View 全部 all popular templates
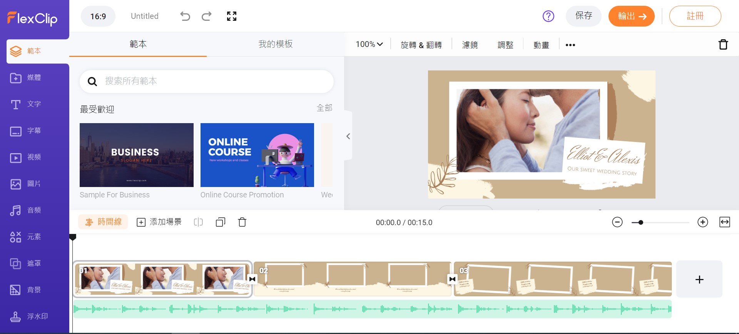Image resolution: width=739 pixels, height=334 pixels. tap(324, 108)
